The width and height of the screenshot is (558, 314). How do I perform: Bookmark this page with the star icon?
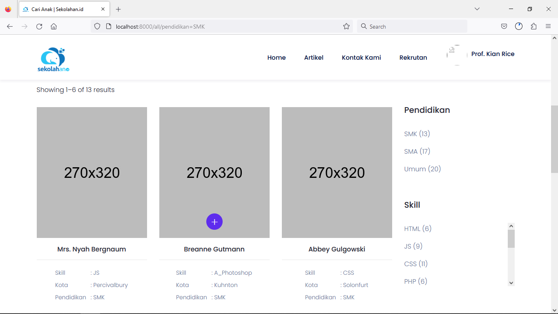(x=346, y=27)
